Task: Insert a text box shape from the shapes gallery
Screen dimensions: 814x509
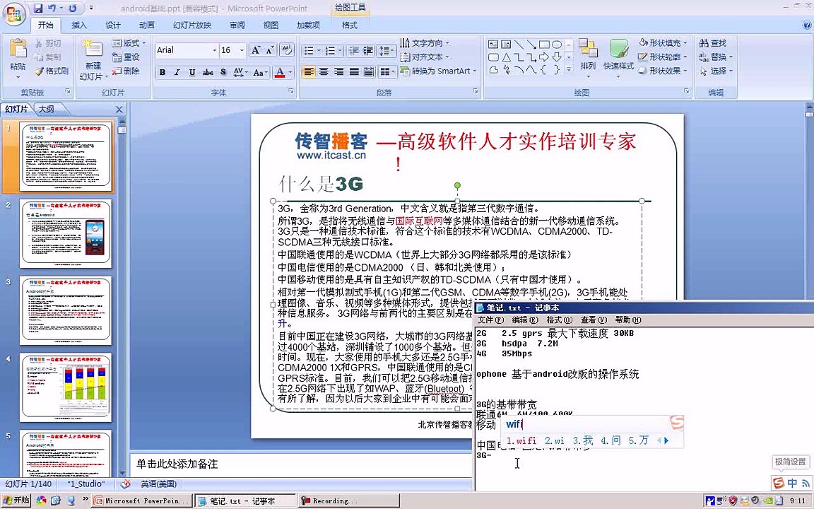Action: (493, 44)
